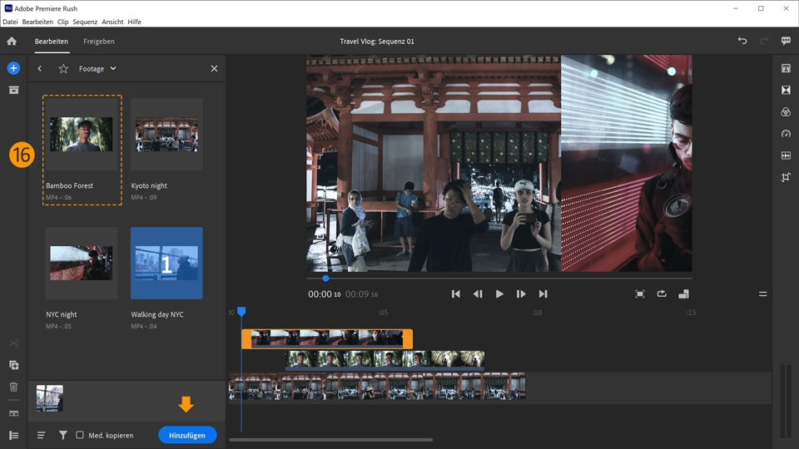This screenshot has height=449, width=799.
Task: Open the Clip menu
Action: click(x=62, y=22)
